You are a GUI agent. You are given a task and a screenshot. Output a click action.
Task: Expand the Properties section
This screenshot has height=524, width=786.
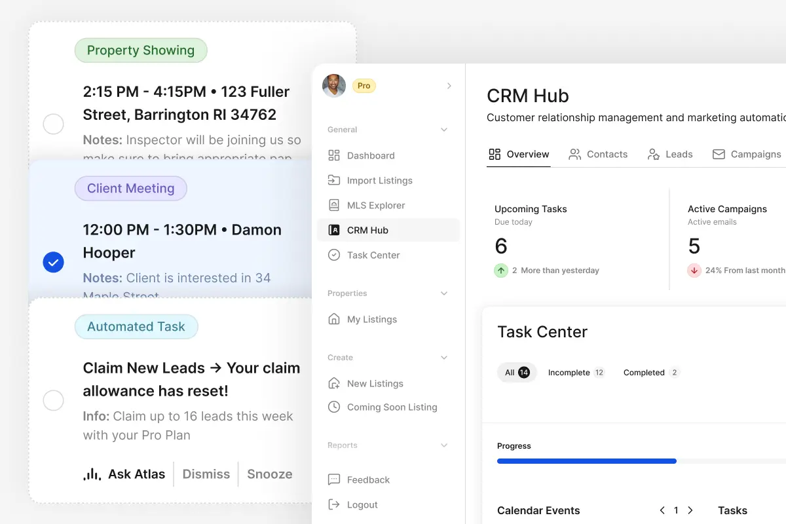[x=445, y=293]
